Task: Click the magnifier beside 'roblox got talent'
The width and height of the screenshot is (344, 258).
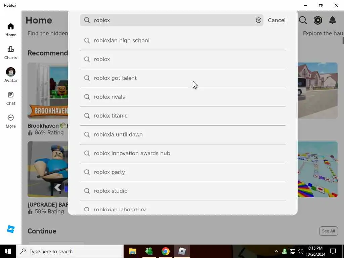Action: pyautogui.click(x=87, y=78)
